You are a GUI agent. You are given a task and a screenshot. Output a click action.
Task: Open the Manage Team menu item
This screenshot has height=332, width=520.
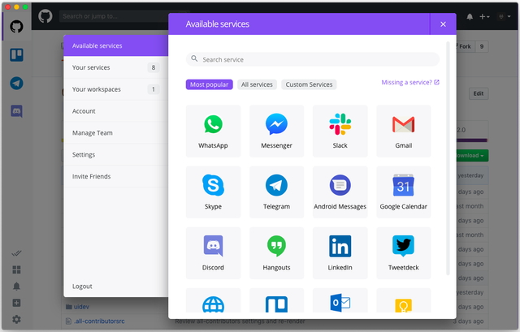(116, 133)
